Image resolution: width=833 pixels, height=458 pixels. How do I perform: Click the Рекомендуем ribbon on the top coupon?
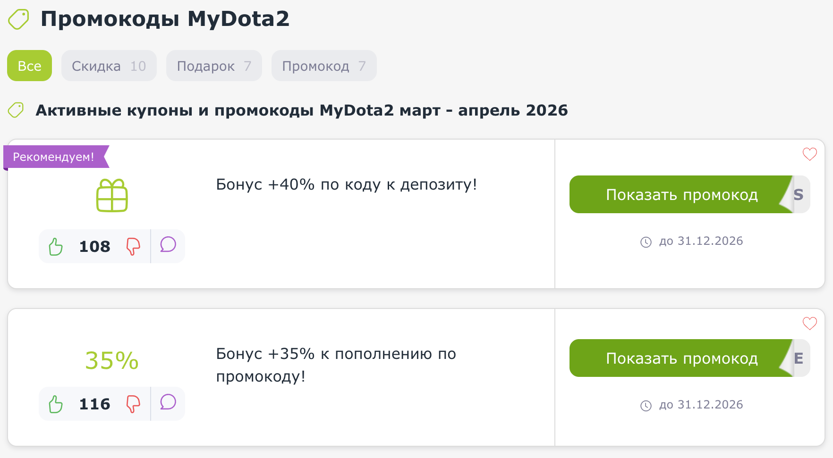pyautogui.click(x=54, y=157)
